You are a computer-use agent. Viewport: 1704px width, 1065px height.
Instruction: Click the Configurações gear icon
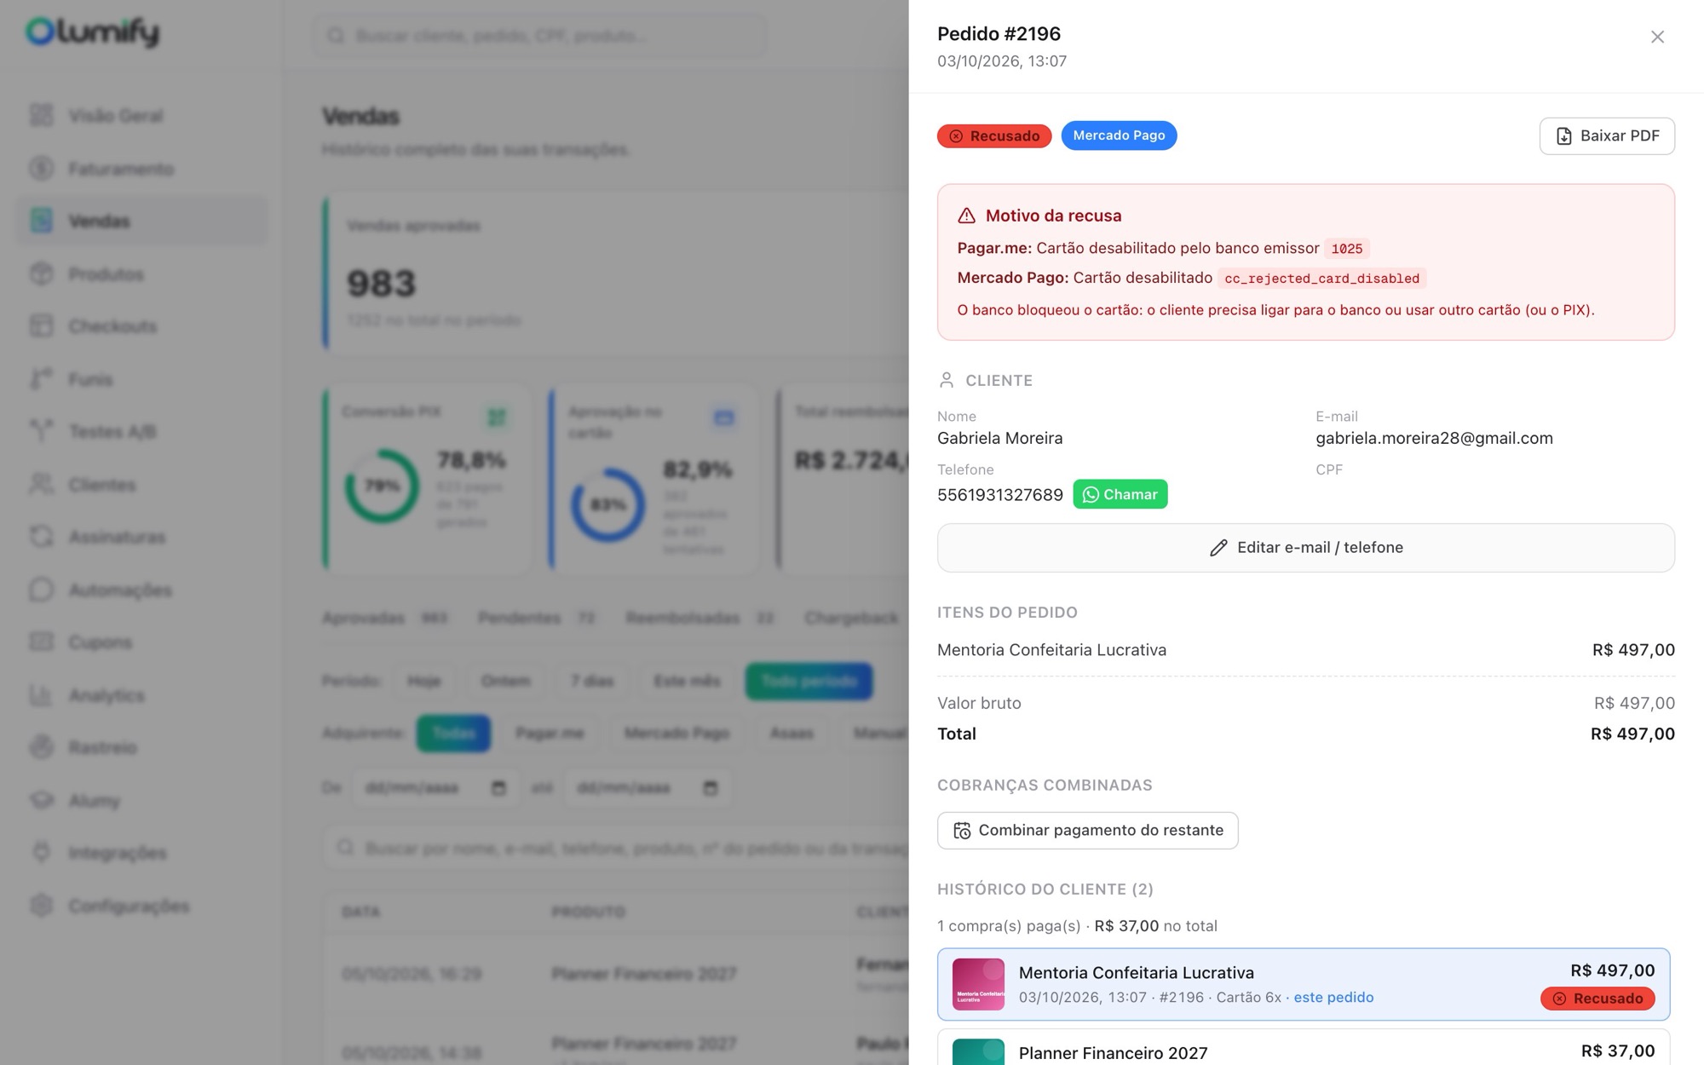point(41,906)
